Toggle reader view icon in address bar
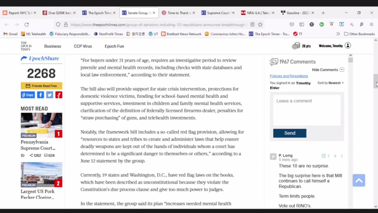The image size is (378, 213). coord(252,25)
